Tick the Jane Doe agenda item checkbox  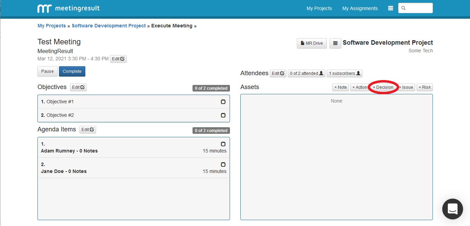pyautogui.click(x=223, y=165)
